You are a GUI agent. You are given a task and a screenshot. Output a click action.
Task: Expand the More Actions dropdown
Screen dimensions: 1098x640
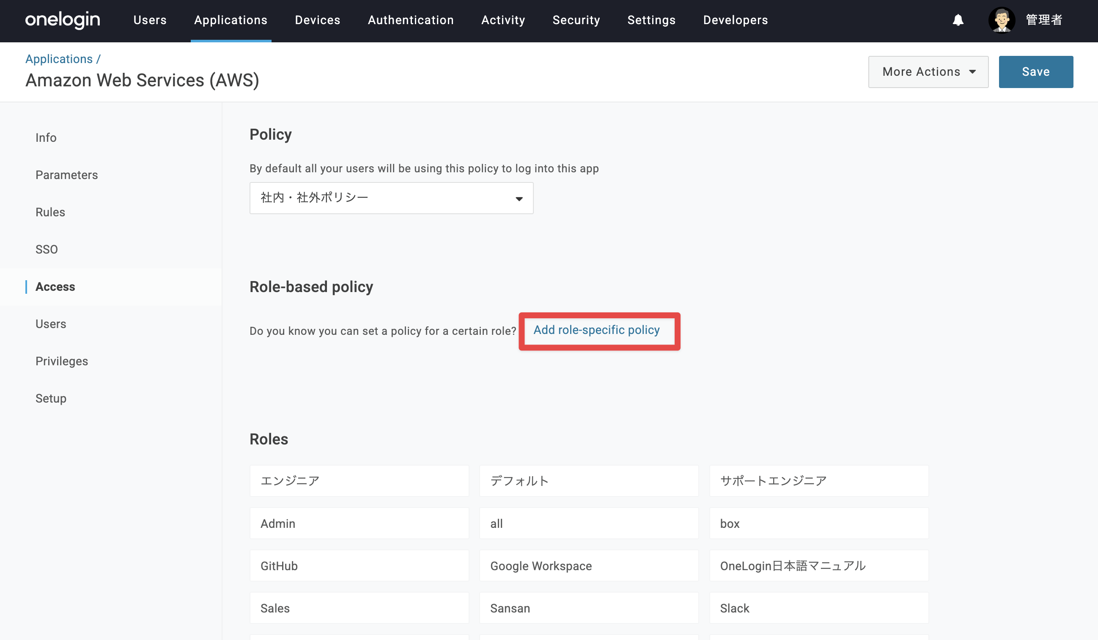[928, 72]
